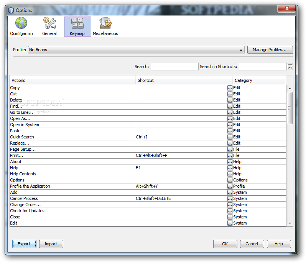Viewport: 306px width, 263px height.
Task: Click the table scrollbar down arrow
Action: pos(290,223)
